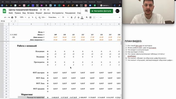Click week number 109 cell

(55, 35)
